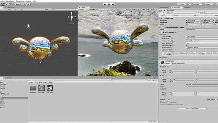
Task: Click the Step frame button
Action: (113, 4)
